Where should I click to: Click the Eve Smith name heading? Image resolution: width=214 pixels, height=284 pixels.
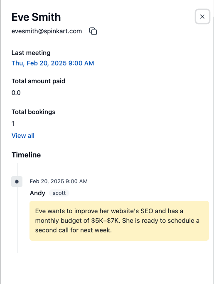(36, 17)
